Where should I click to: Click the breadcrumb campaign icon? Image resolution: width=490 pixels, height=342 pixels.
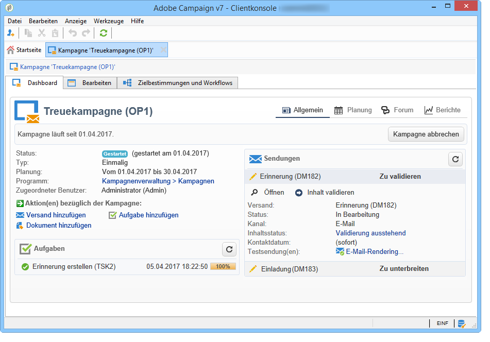pyautogui.click(x=14, y=67)
